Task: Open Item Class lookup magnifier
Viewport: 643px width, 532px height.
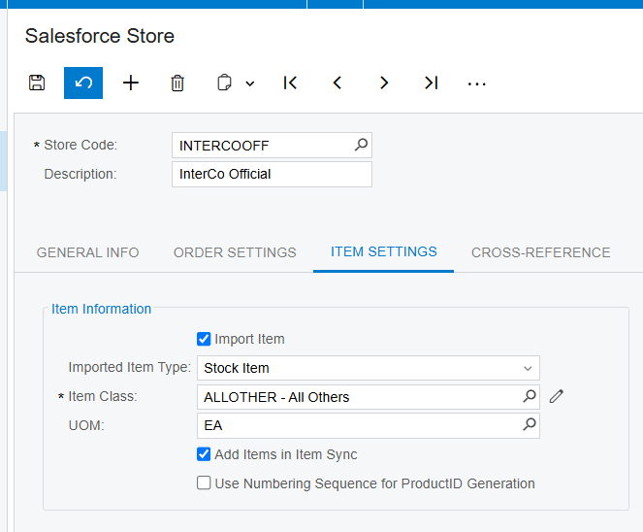Action: pos(529,396)
